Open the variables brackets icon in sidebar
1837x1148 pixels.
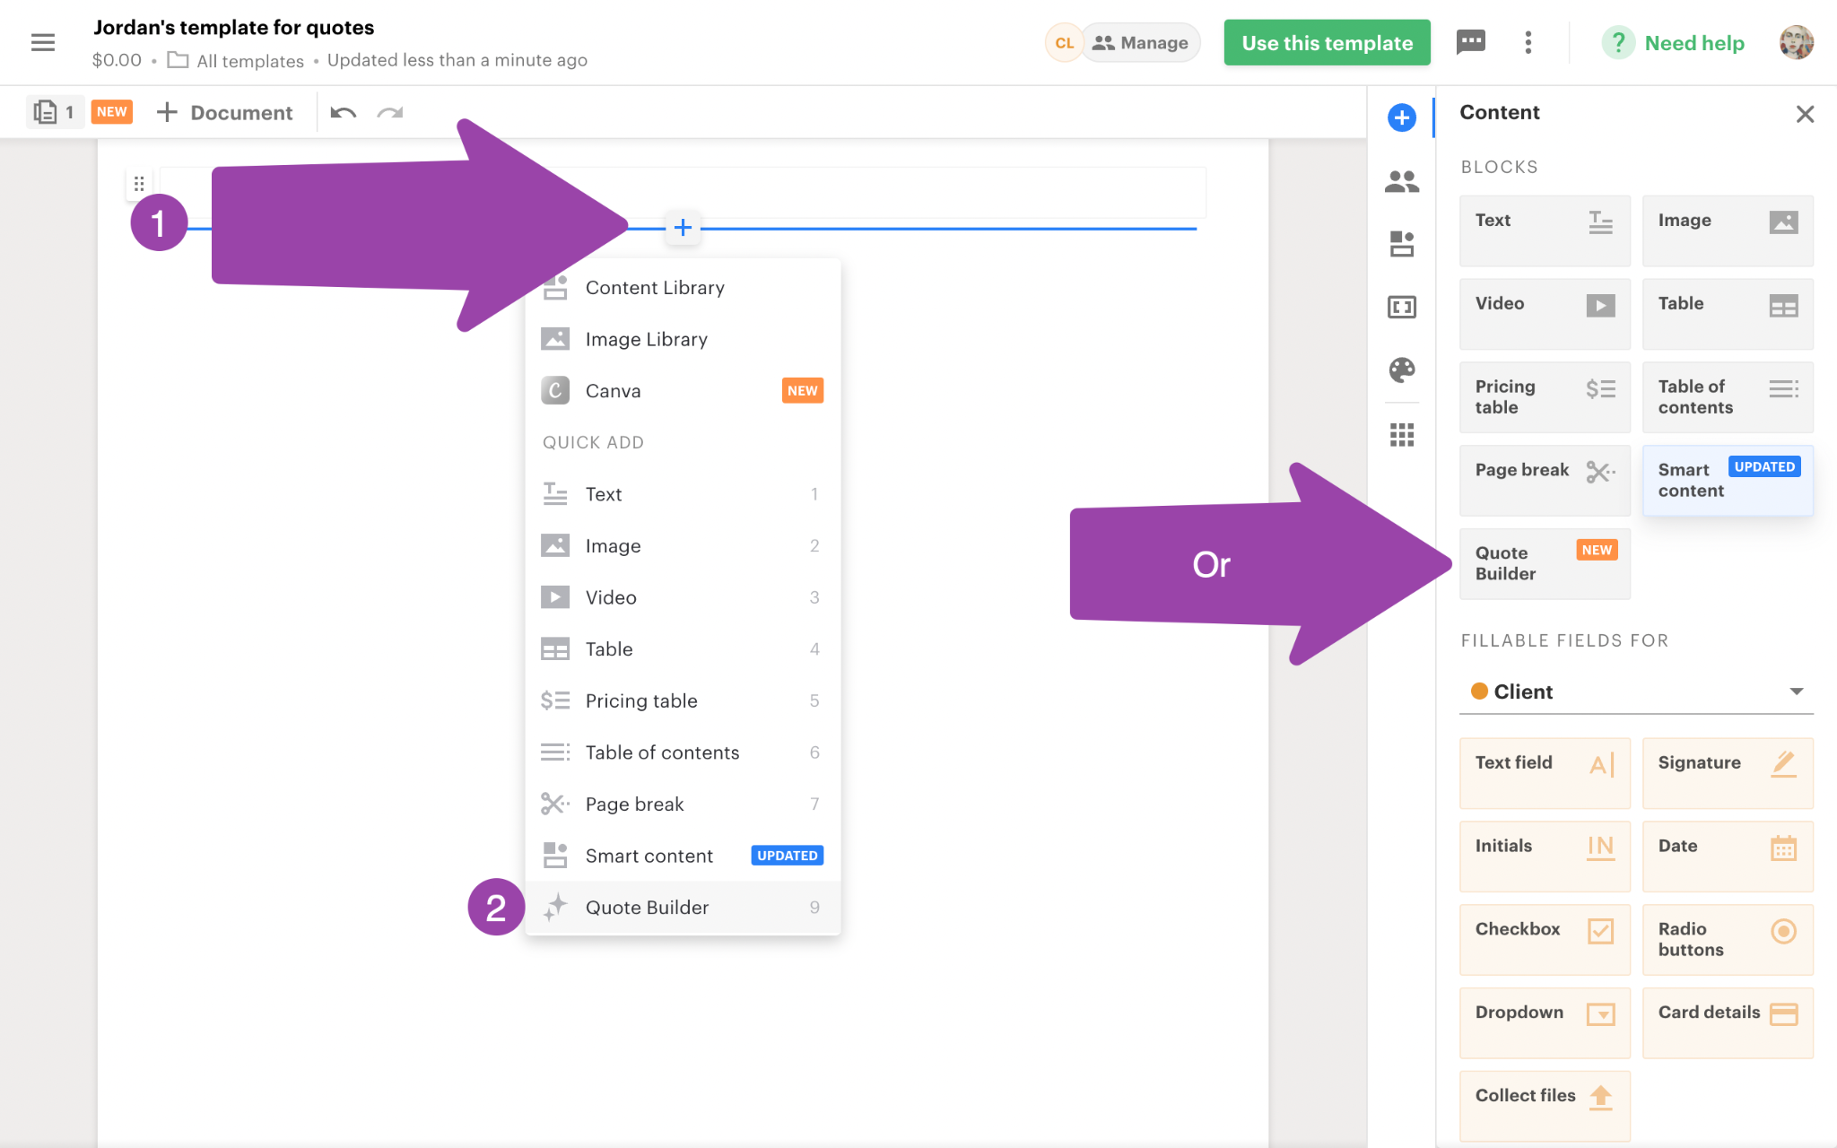coord(1402,308)
